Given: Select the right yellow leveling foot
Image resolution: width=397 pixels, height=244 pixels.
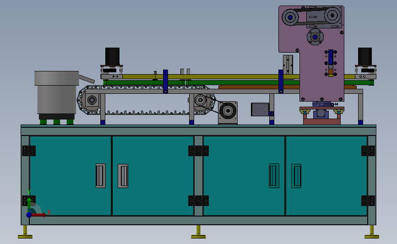Looking at the screenshot, I should click(x=372, y=232).
